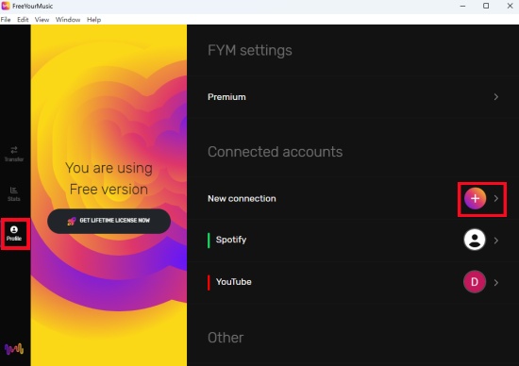Maximize the FreeYourMusic window
This screenshot has width=519, height=366.
486,6
